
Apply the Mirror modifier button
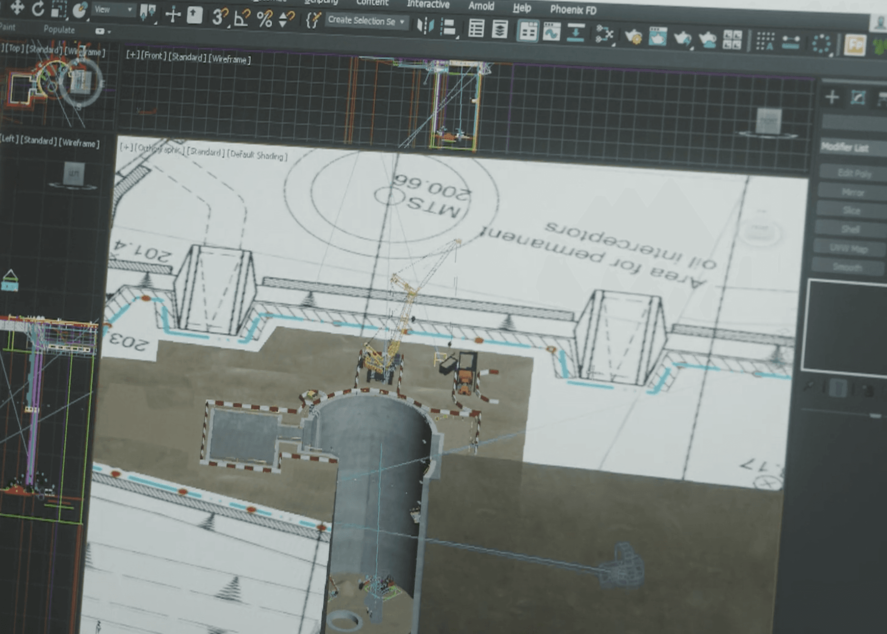(x=852, y=192)
